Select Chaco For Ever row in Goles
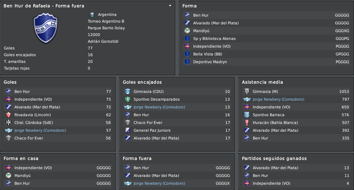354x190 pixels. 58,138
